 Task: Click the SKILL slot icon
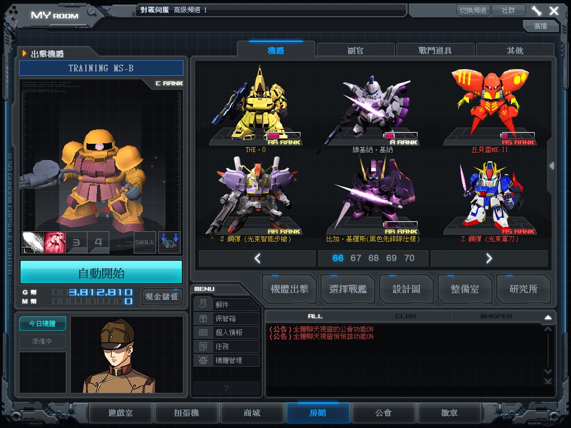coord(145,242)
